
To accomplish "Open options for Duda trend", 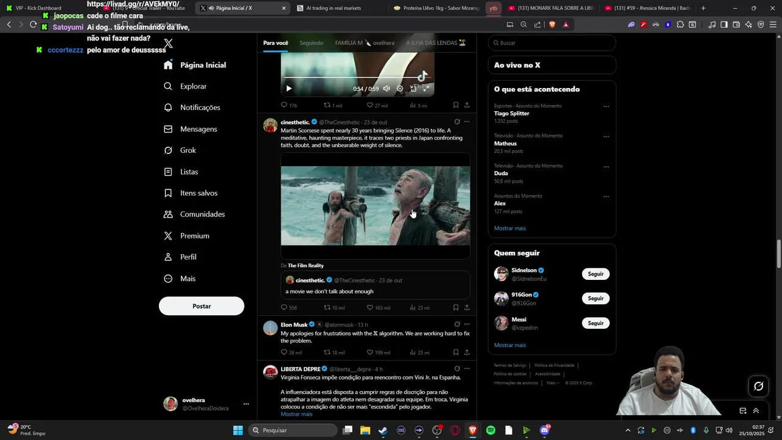I will [x=606, y=166].
